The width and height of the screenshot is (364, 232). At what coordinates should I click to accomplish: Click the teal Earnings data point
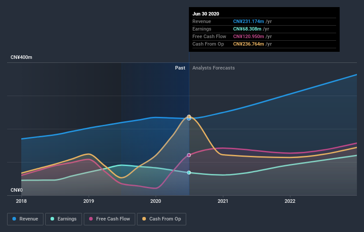click(189, 172)
